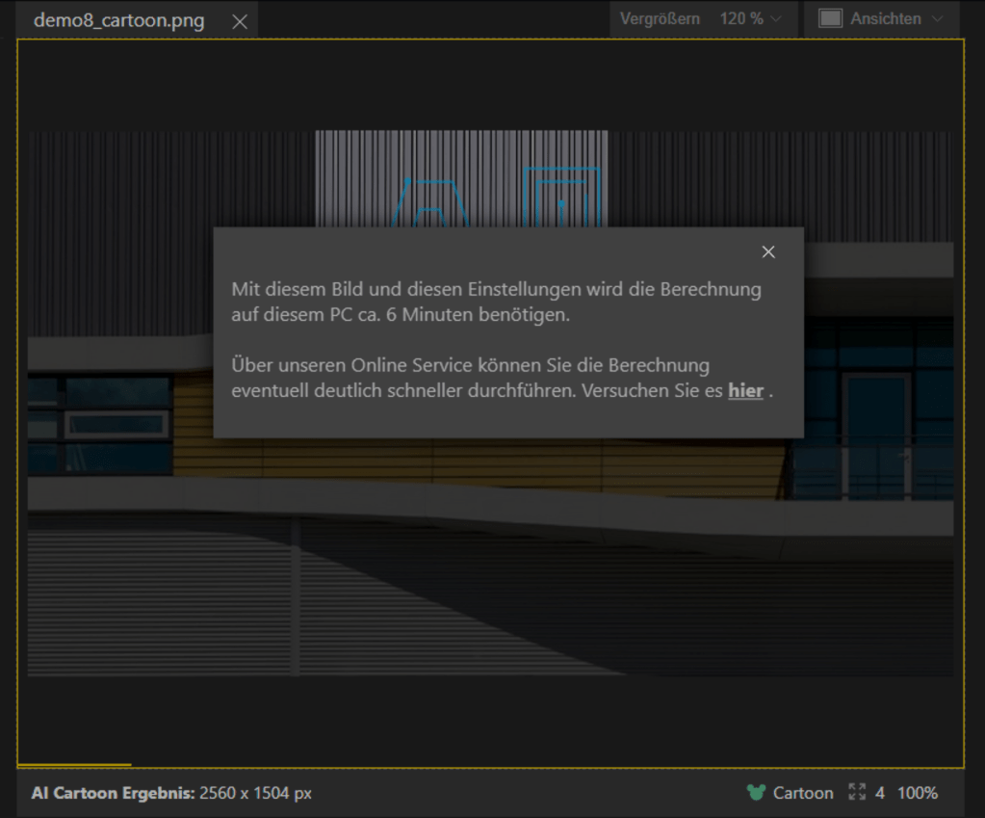Close the demo8_cartoon.png tab

click(240, 22)
